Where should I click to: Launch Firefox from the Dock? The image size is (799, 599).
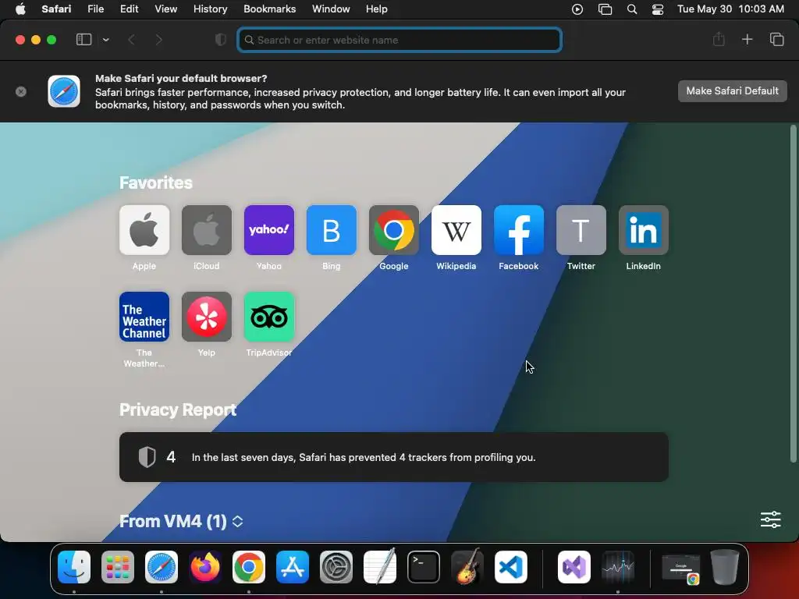point(205,566)
